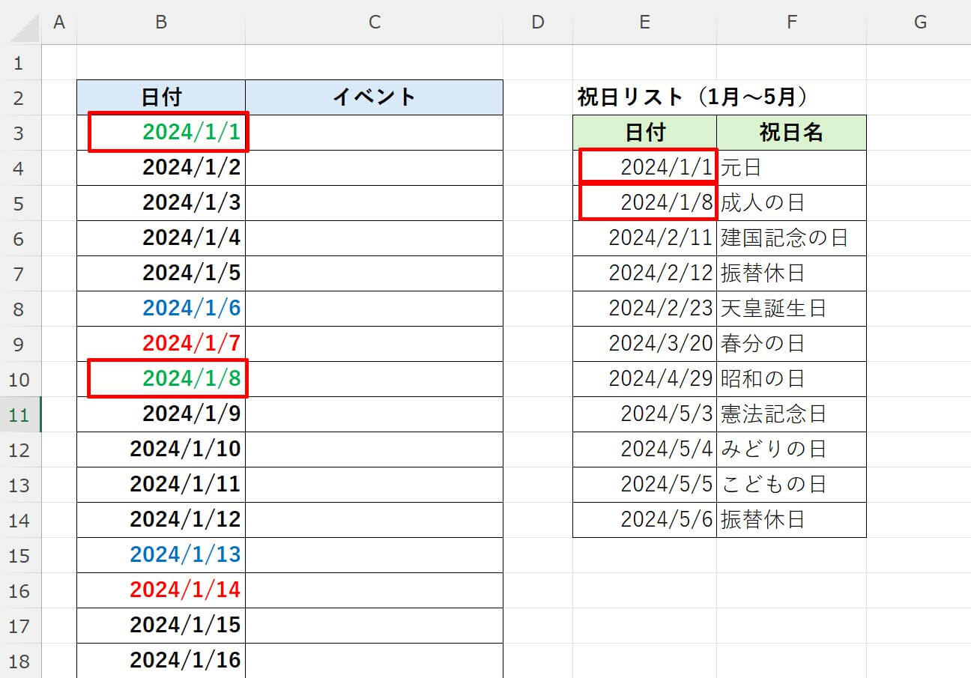This screenshot has height=678, width=971.
Task: Select column E header
Action: point(644,22)
